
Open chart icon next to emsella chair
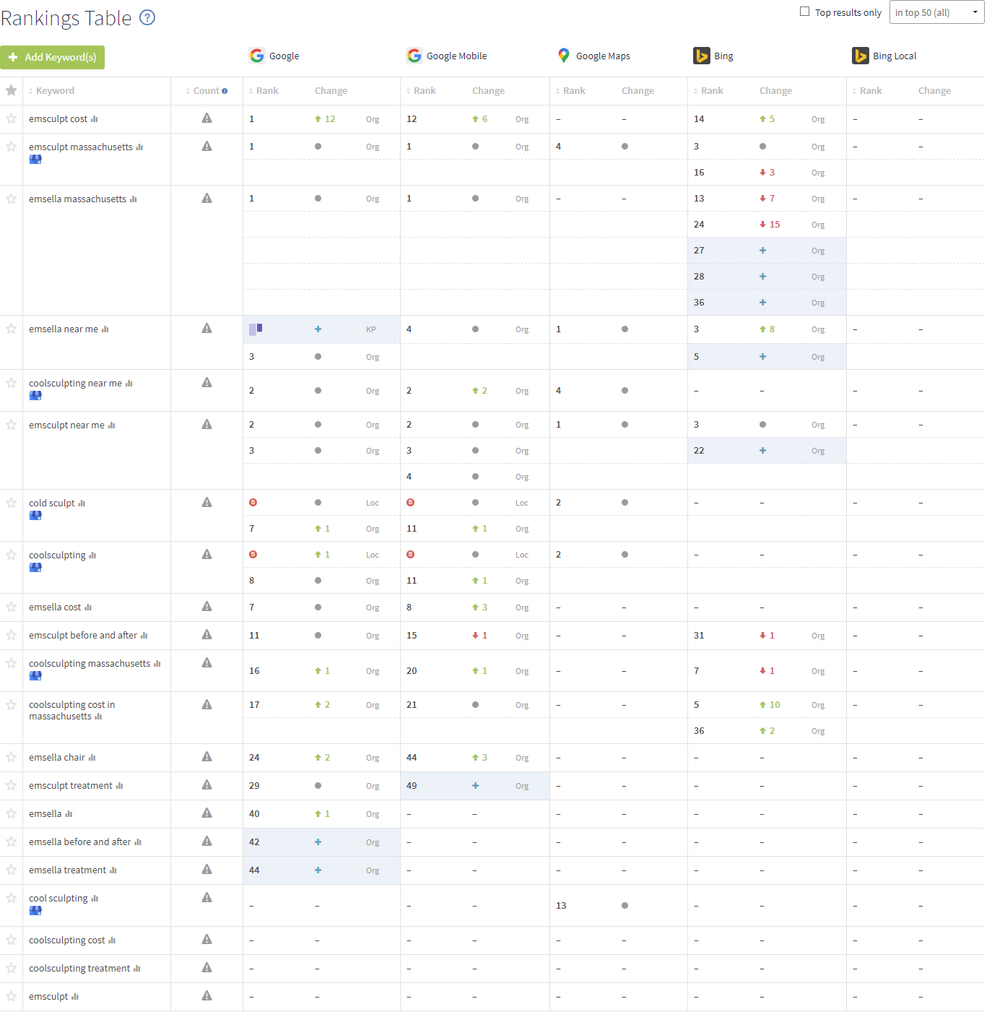(92, 758)
